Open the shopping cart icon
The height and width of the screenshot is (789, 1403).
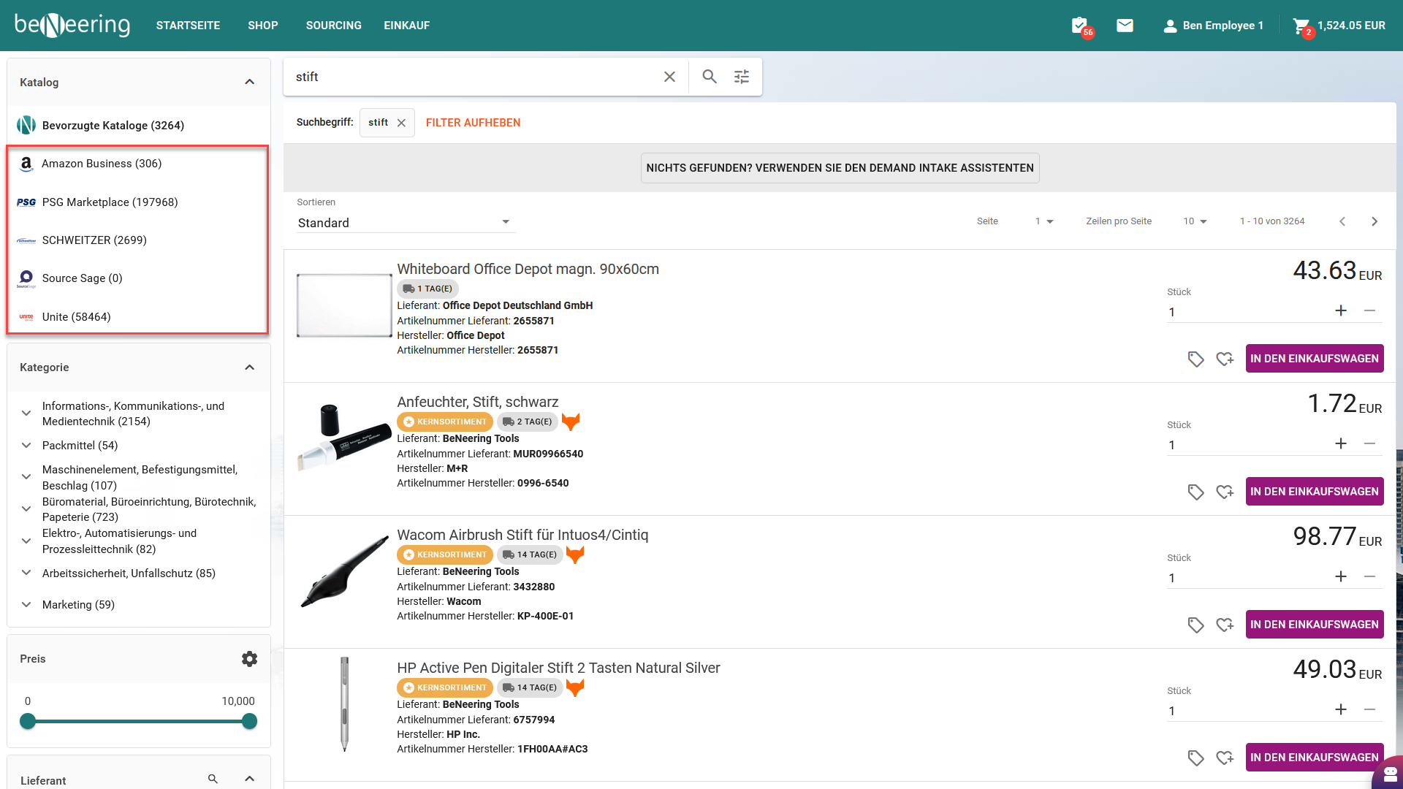click(1301, 26)
